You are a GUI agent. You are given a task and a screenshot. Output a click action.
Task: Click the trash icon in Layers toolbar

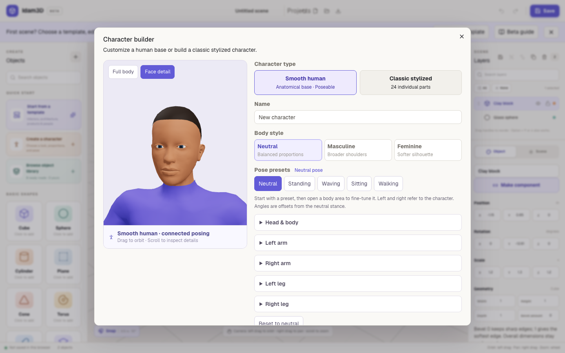544,57
